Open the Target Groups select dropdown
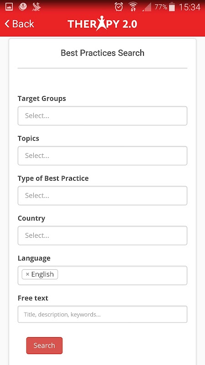205x365 pixels. click(x=102, y=116)
